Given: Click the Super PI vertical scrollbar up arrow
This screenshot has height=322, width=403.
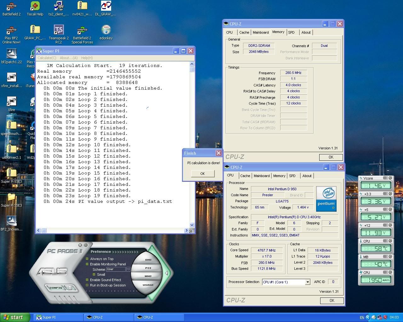Looking at the screenshot, I should [x=192, y=64].
